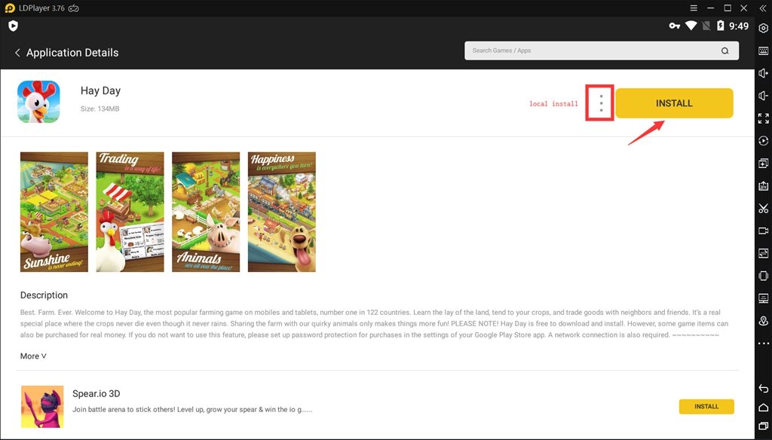Click the battery charging status icon
This screenshot has width=772, height=440.
[x=720, y=26]
